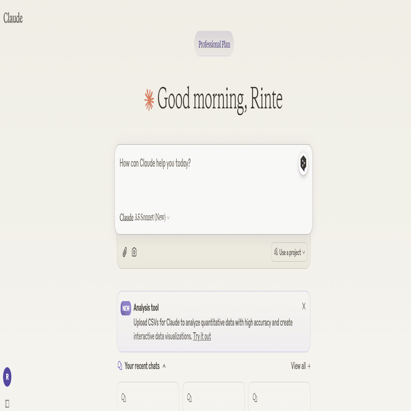
Task: Click the 'Try it out' link
Action: 202,336
